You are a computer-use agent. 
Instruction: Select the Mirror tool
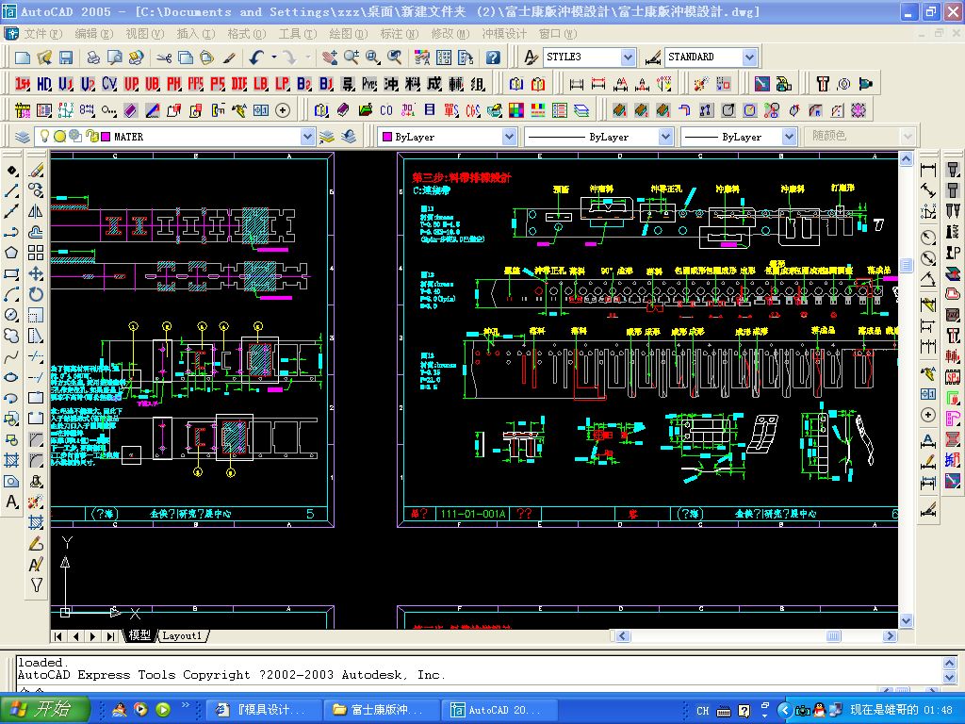click(x=37, y=211)
